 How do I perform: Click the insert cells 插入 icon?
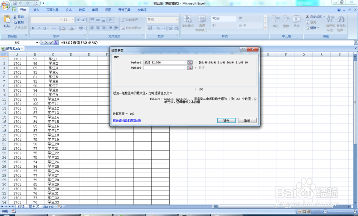point(276,19)
